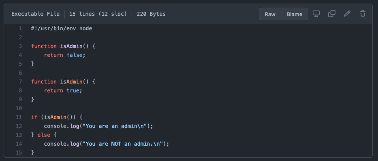Screen dimensions: 378x161
Task: Edit this file with pencil icon
Action: (x=347, y=14)
